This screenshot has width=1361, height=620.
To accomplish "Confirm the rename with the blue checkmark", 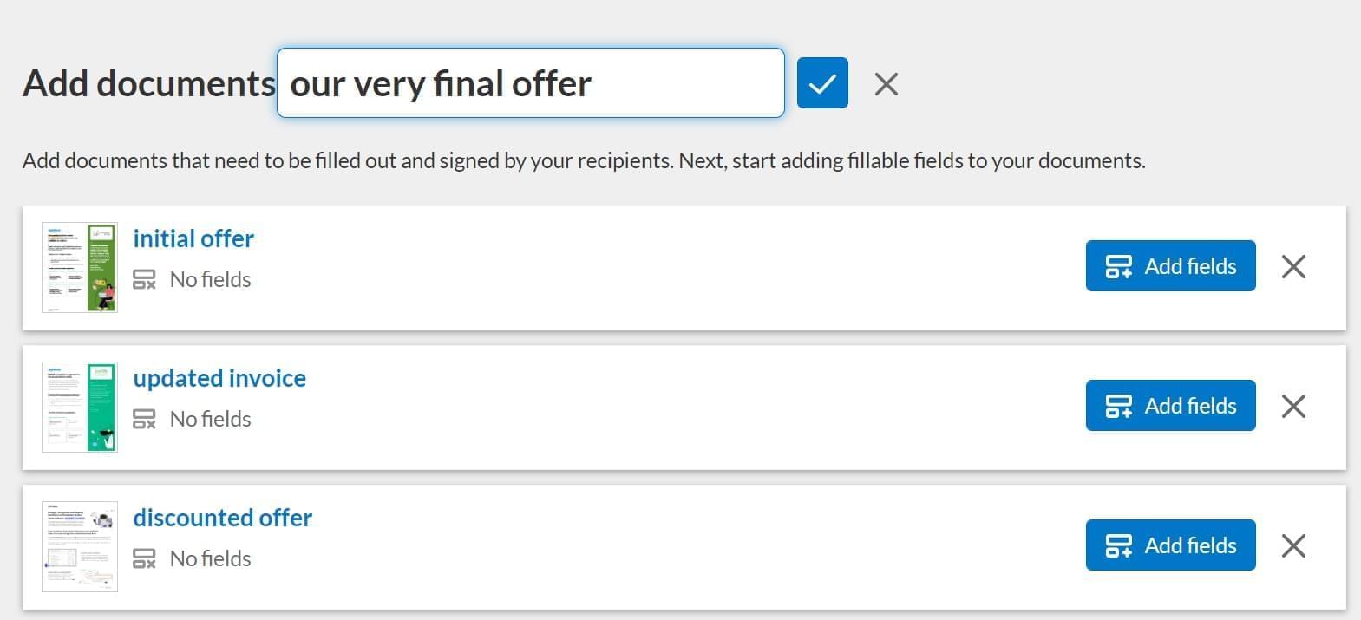I will tap(821, 83).
